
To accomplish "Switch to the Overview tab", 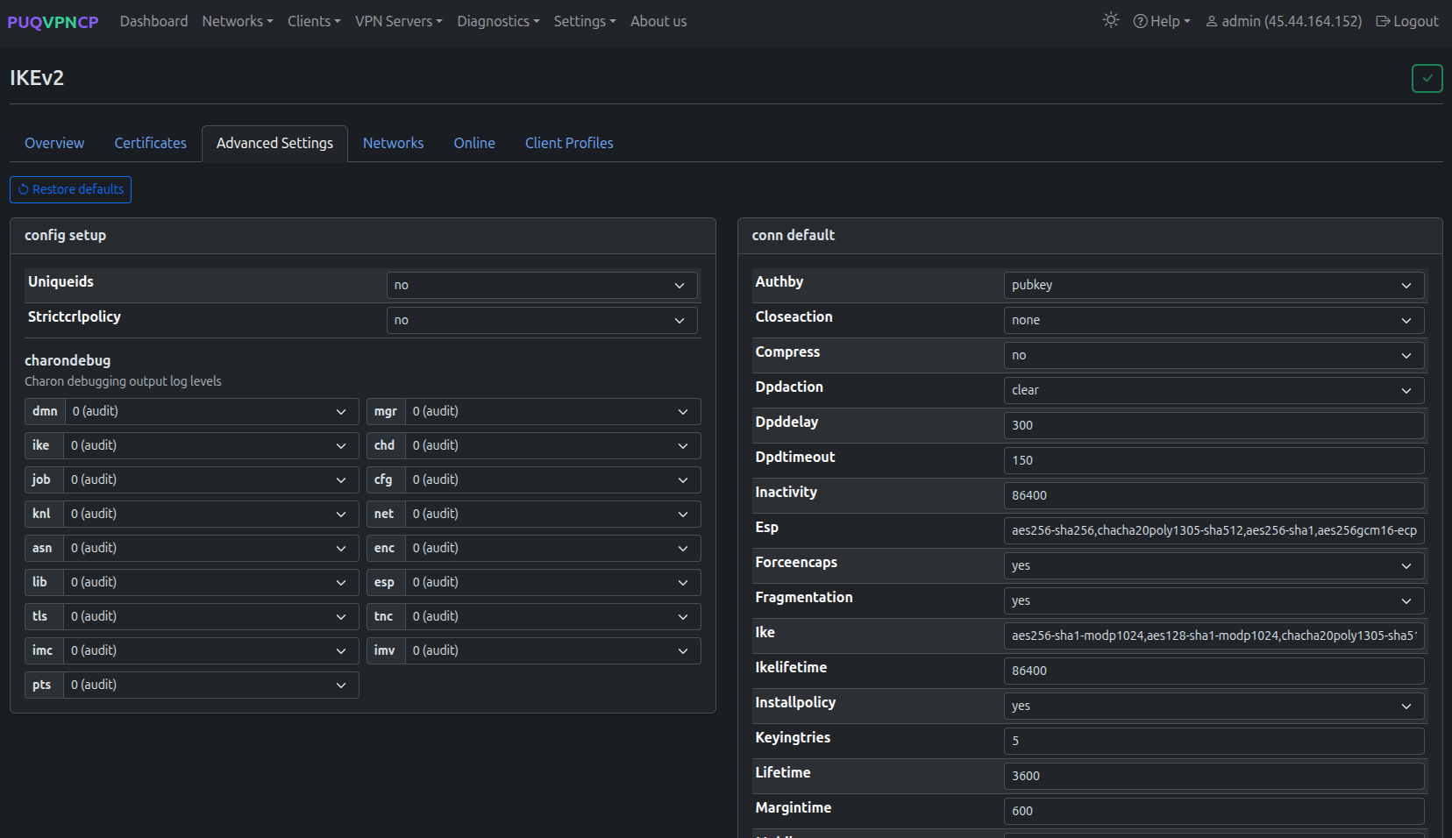I will (54, 143).
